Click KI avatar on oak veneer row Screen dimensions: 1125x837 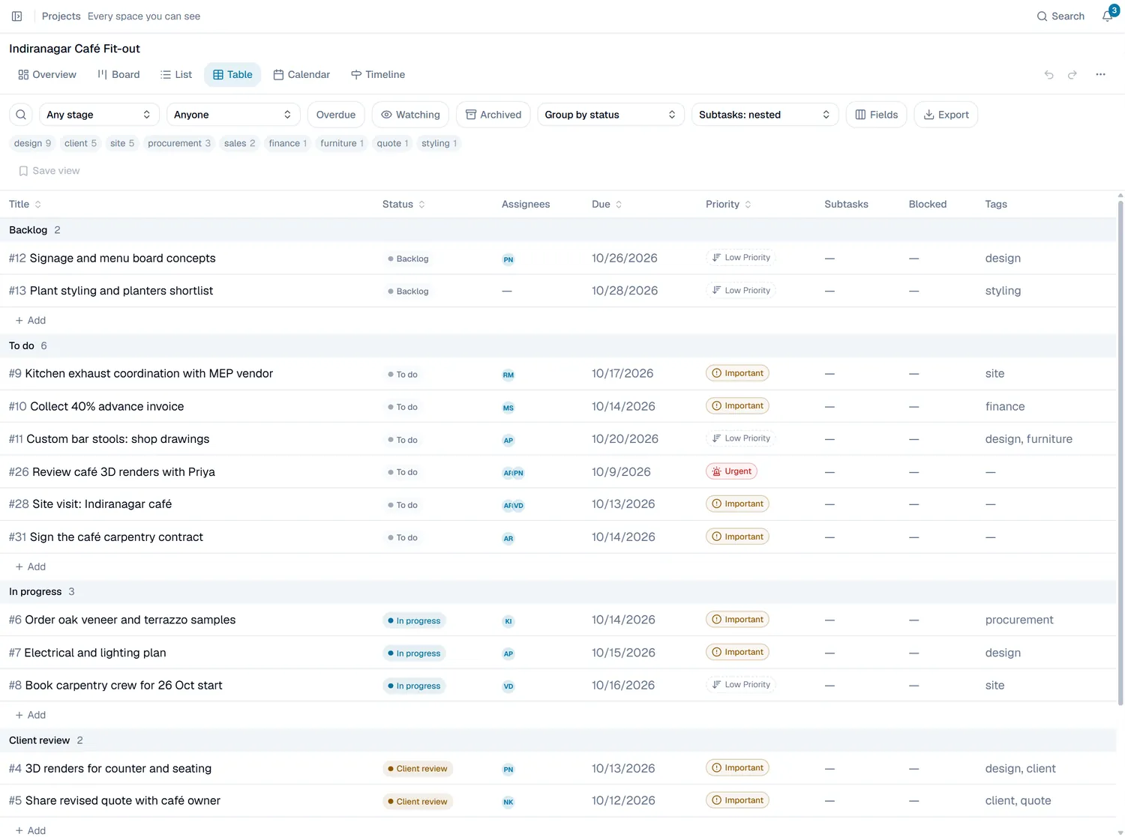[x=508, y=621]
